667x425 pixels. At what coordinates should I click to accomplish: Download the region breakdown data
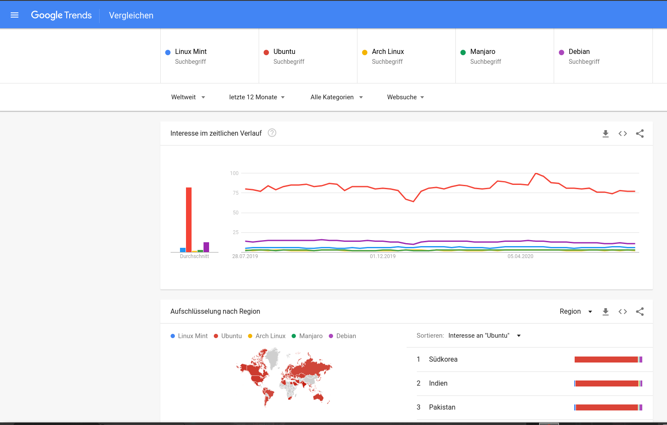[x=605, y=312]
